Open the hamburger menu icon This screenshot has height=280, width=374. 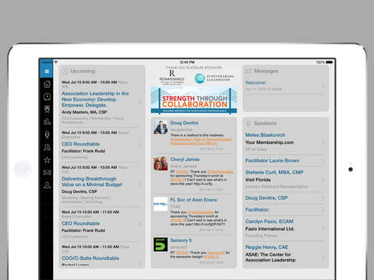[x=47, y=71]
